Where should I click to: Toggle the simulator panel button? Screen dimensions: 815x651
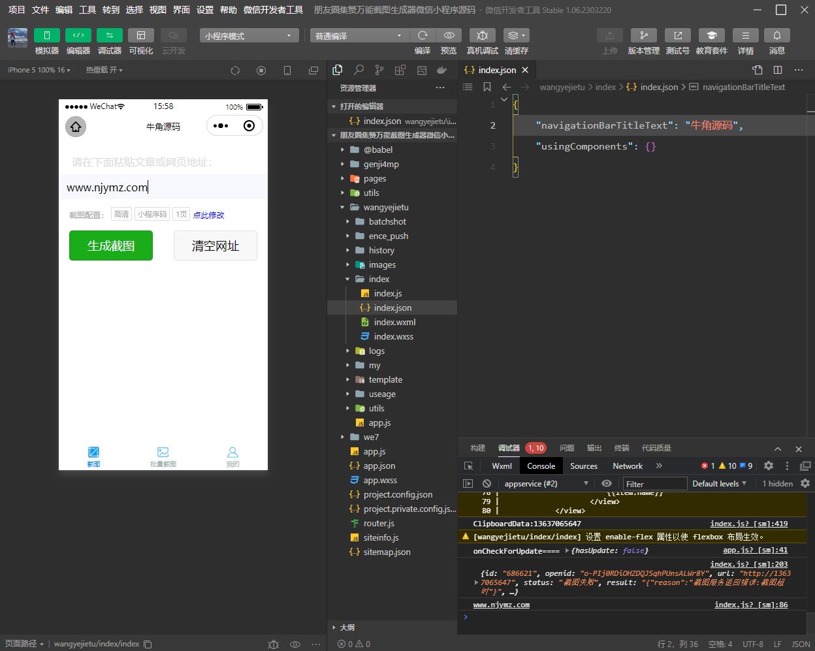(46, 35)
